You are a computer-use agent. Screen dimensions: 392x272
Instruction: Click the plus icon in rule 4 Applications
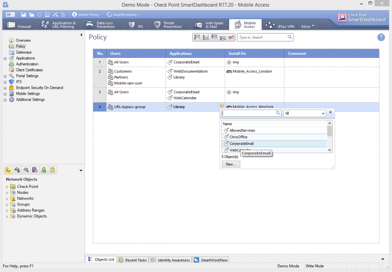(221, 106)
